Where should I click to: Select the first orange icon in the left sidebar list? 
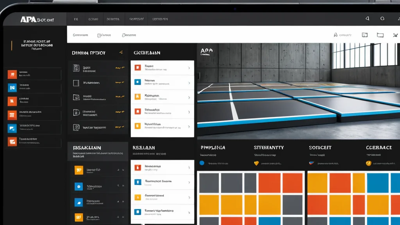point(12,74)
